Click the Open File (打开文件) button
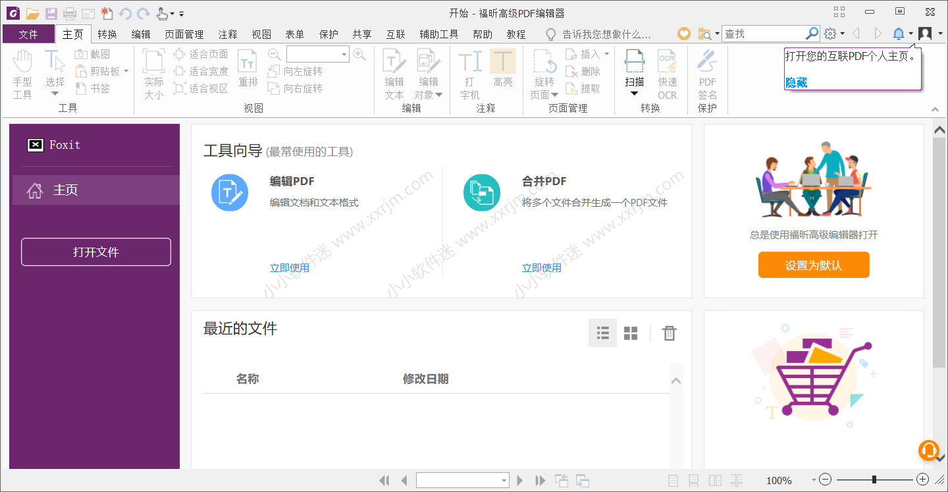Screen dimensions: 948x492 point(96,252)
